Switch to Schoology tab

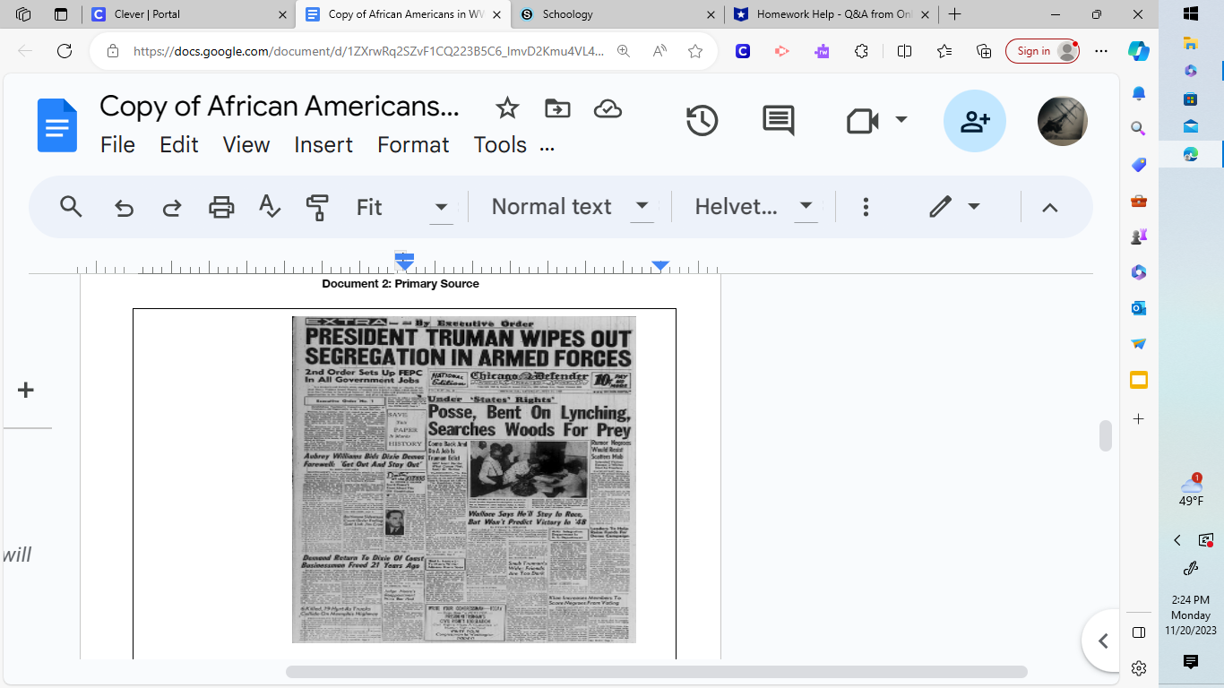(x=616, y=14)
